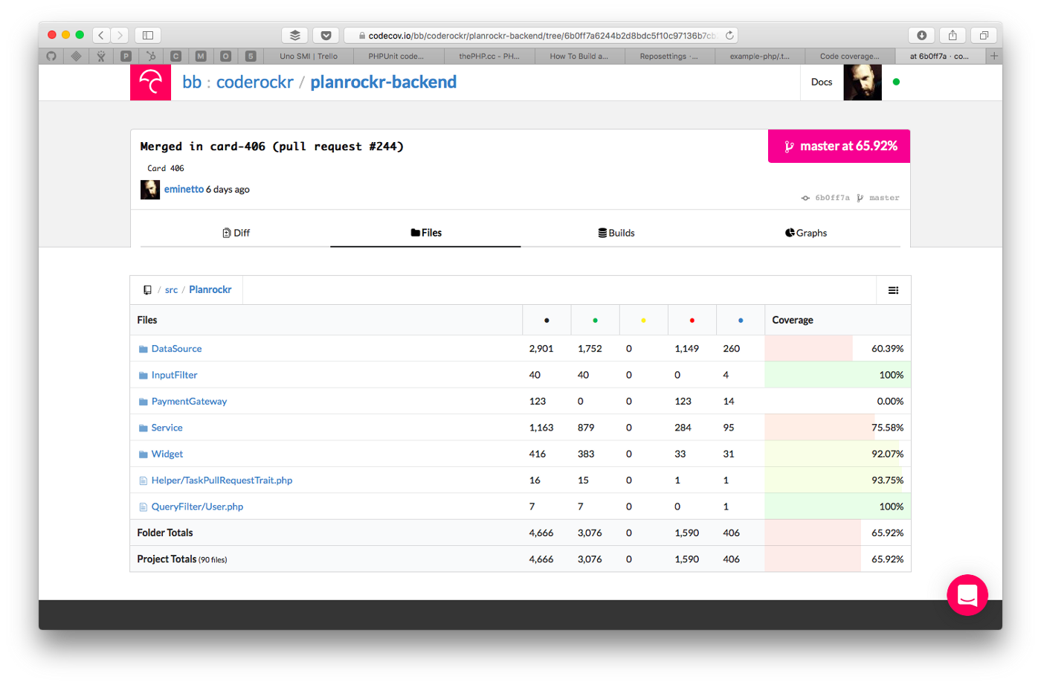Switch to the 'How To Build a...' browser tab

click(579, 56)
